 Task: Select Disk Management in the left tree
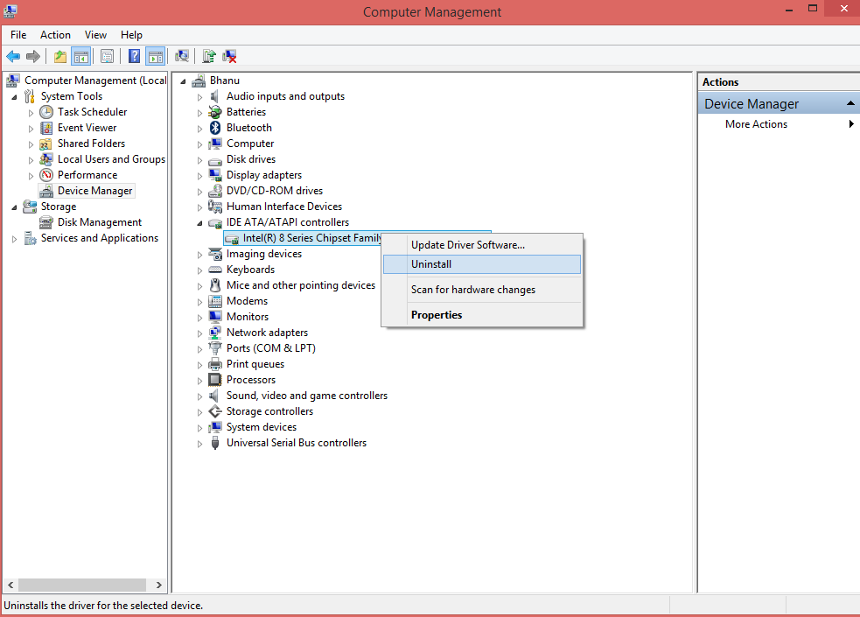click(x=99, y=222)
